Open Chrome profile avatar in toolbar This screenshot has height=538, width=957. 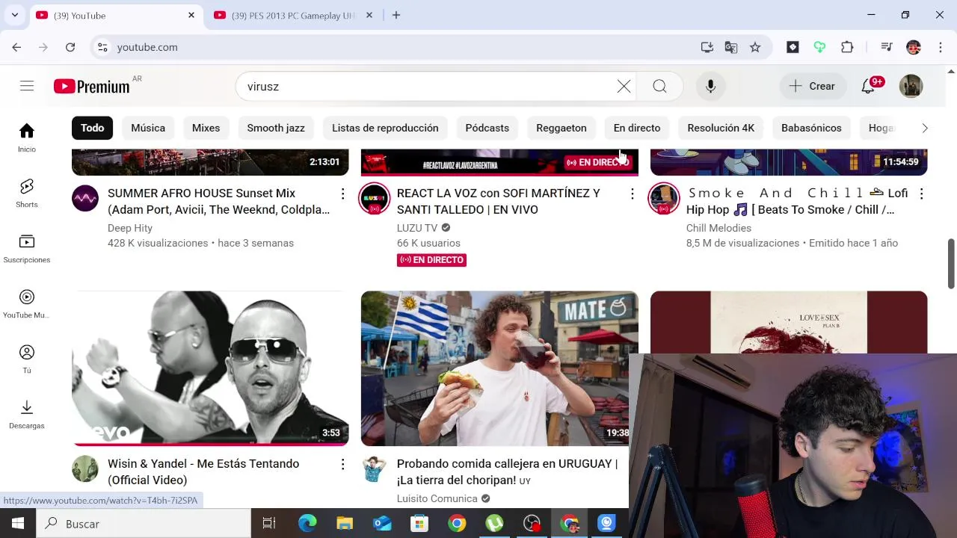pos(914,47)
